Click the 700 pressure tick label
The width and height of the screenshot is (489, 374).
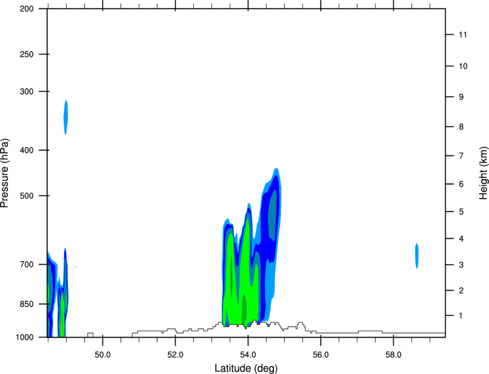(26, 264)
